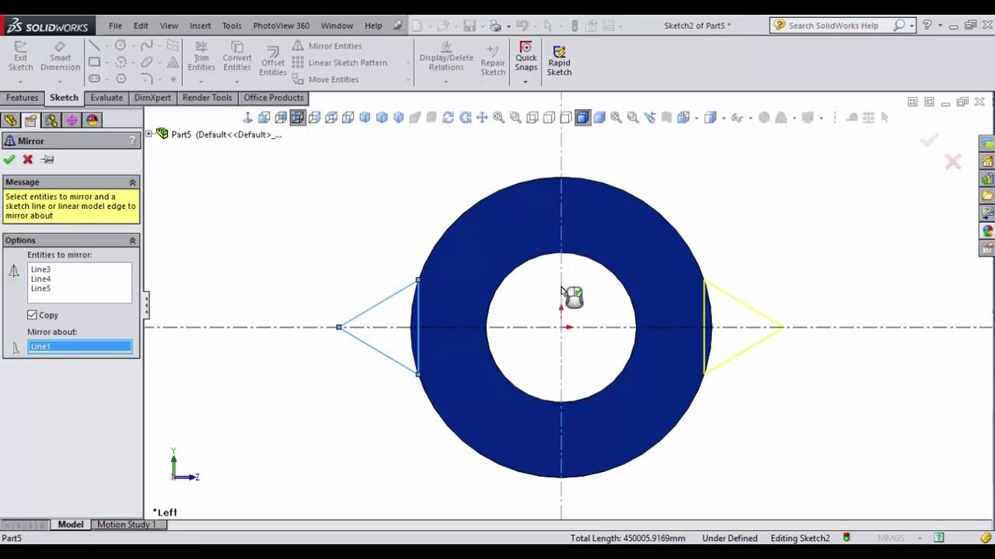Open the File menu
995x559 pixels.
click(115, 26)
